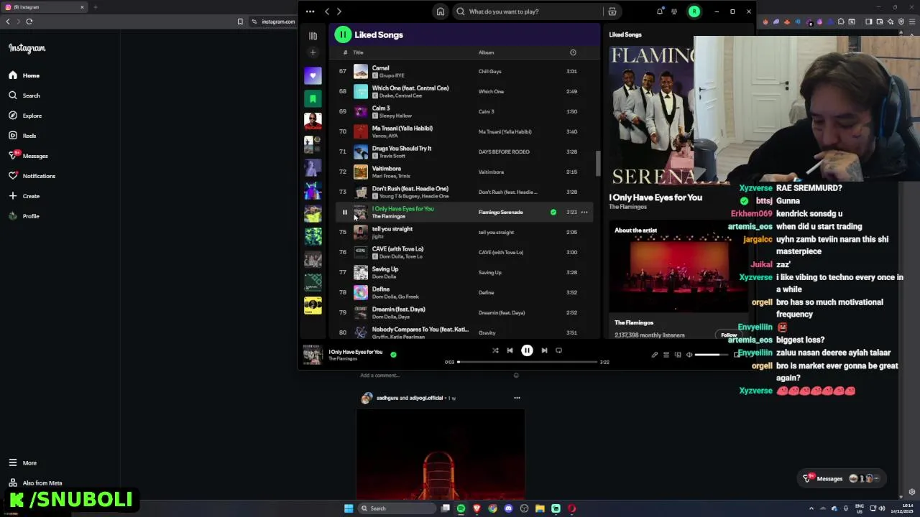
Task: Select track Calm 3 by Sleepy Hallow
Action: (464, 111)
